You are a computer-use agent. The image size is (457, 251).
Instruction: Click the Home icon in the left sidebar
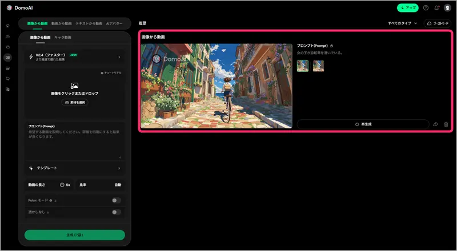[7, 26]
